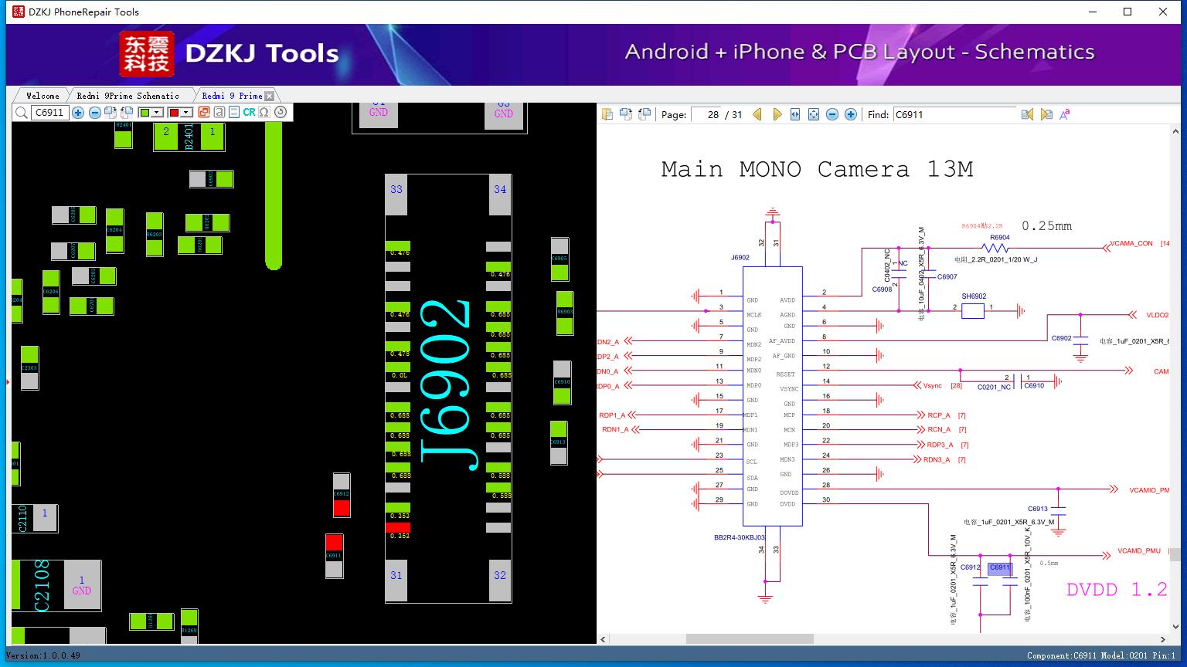
Task: Click SH6902 component label in schematic
Action: pyautogui.click(x=974, y=296)
